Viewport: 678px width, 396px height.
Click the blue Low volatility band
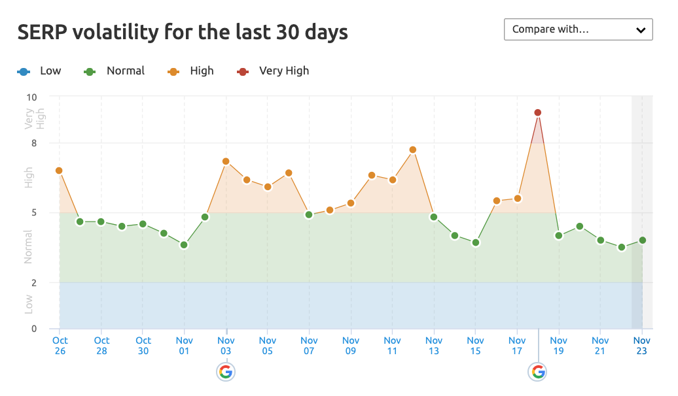tap(327, 306)
